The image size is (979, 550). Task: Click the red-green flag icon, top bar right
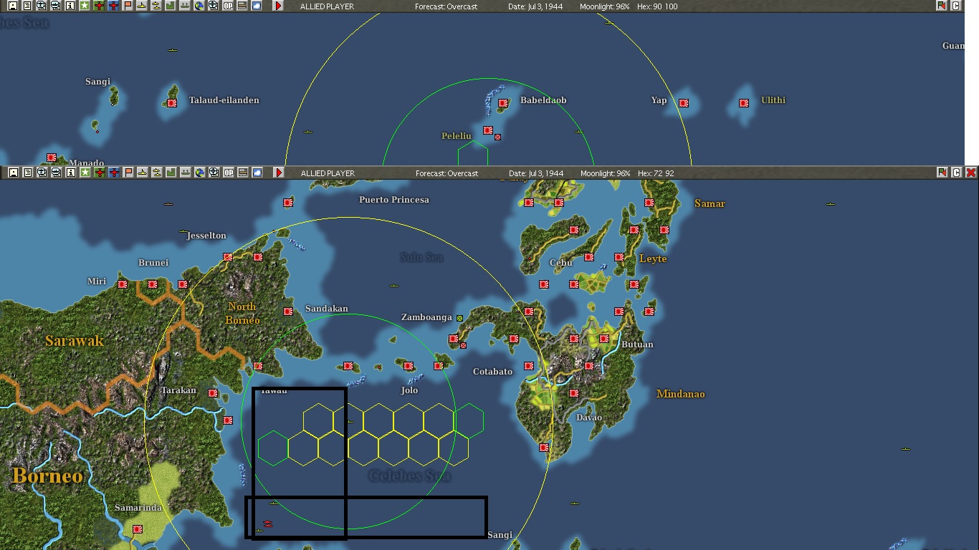(942, 6)
